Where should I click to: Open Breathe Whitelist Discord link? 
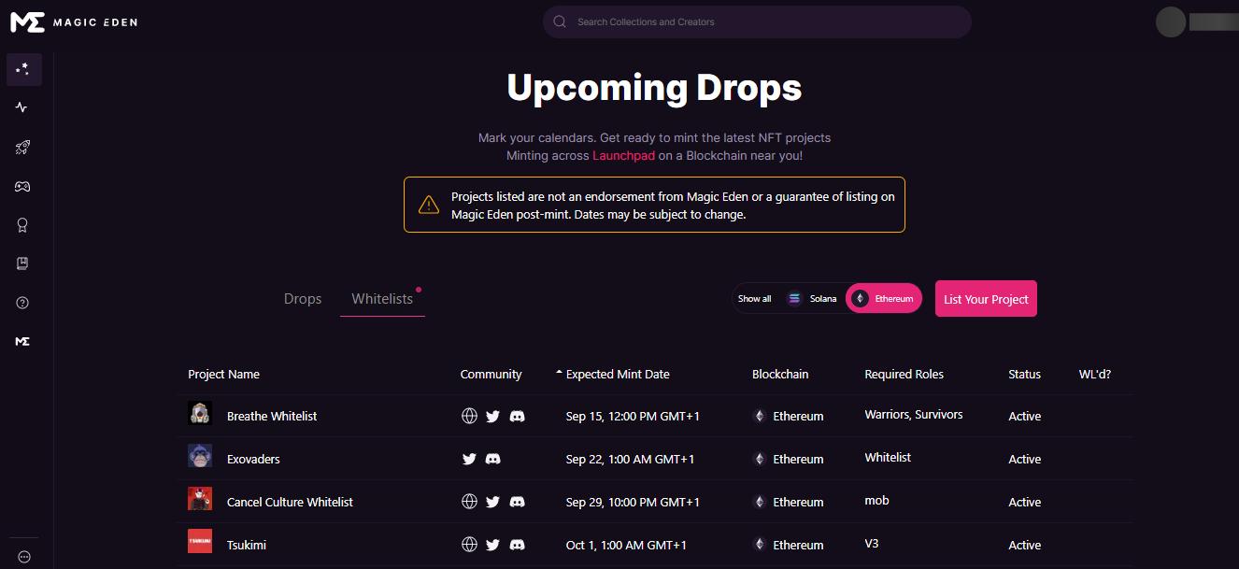pyautogui.click(x=517, y=417)
